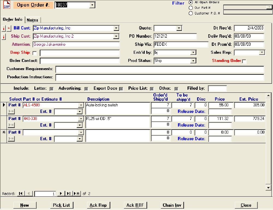
Task: Click the Chain Inv button
Action: (172, 205)
